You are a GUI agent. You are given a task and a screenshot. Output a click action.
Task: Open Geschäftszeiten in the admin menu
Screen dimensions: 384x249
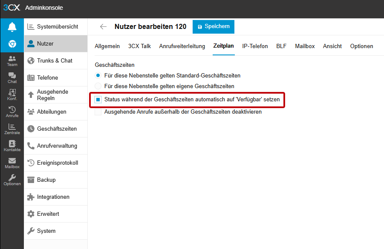(56, 129)
